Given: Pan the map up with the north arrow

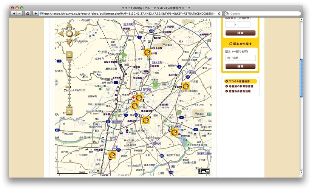Looking at the screenshot, I should click(69, 25).
